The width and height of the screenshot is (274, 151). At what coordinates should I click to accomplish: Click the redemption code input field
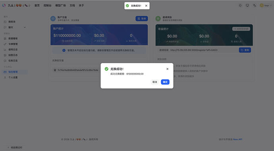click(77, 70)
